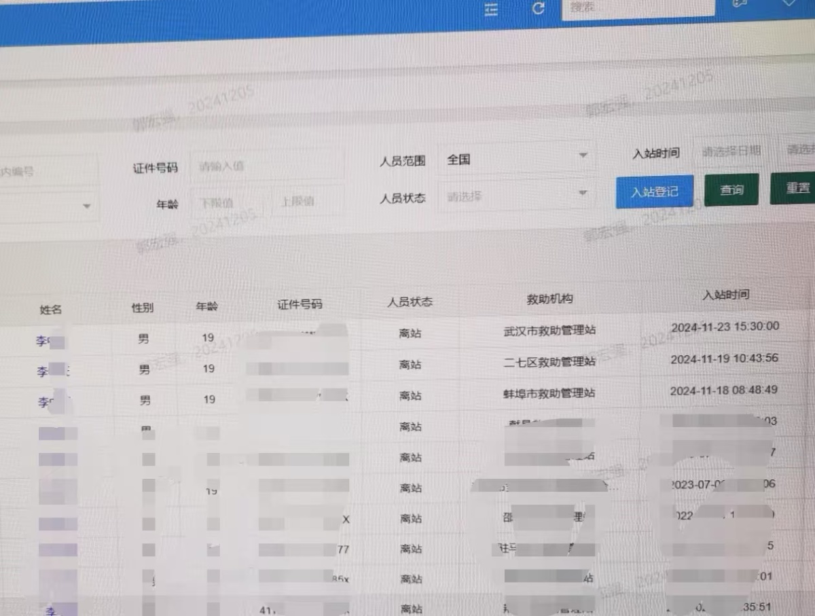
Task: Expand the 人员状态 dropdown
Action: click(x=516, y=196)
